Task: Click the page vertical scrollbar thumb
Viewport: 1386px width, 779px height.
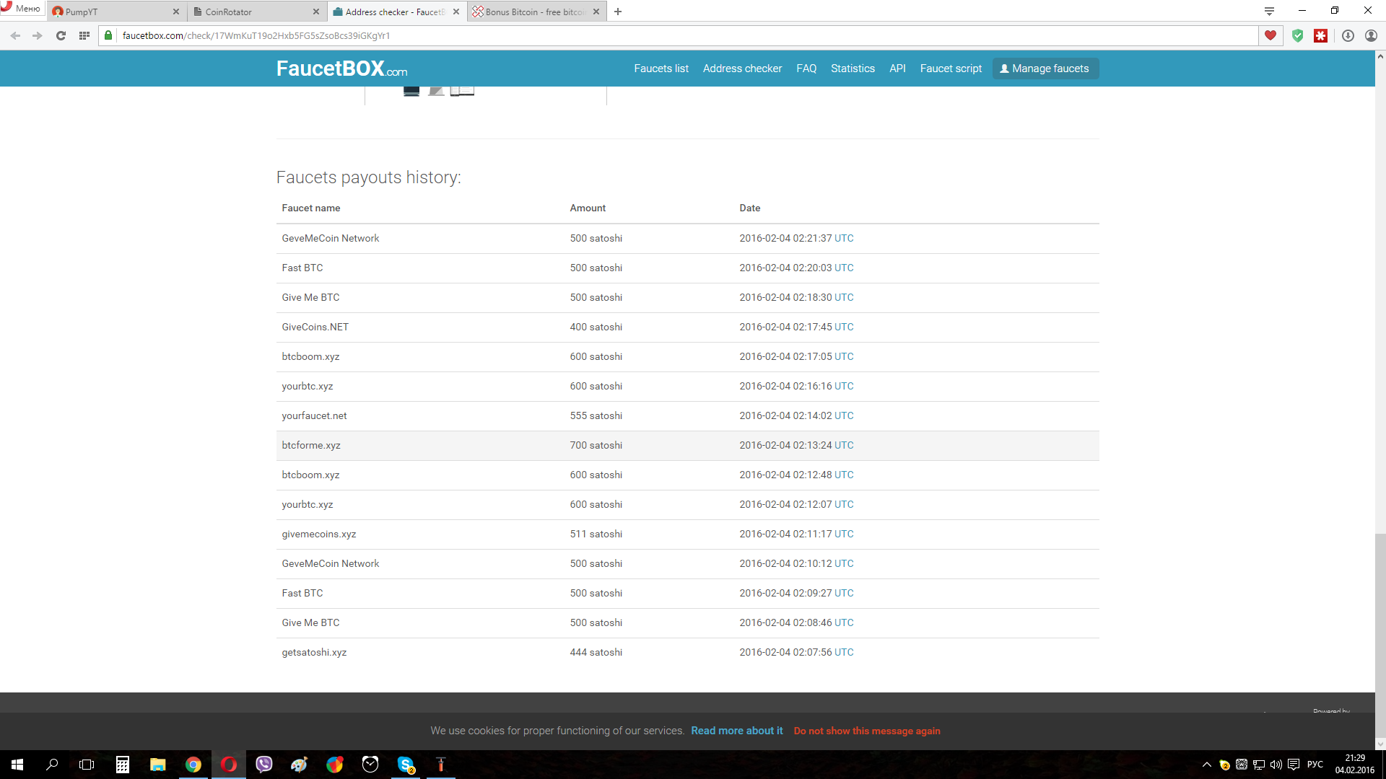Action: coord(1380,635)
